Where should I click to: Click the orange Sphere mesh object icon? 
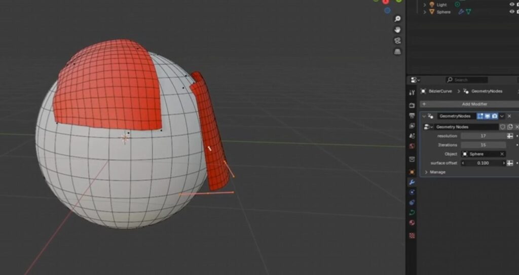432,12
